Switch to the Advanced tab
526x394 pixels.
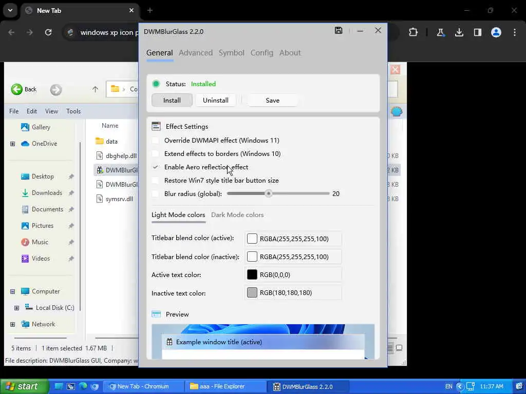[x=196, y=53]
